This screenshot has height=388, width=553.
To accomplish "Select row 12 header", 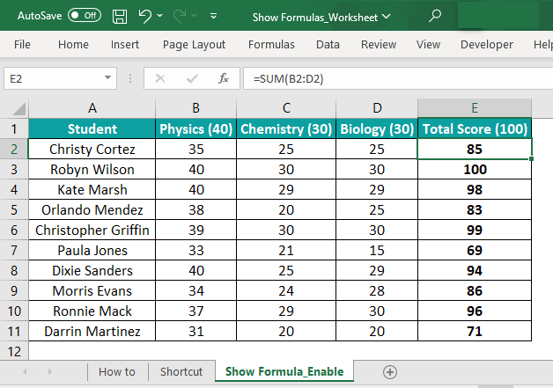I will click(14, 351).
